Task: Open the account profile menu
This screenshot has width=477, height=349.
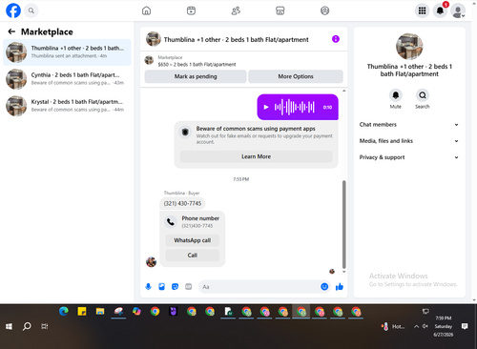Action: point(458,10)
